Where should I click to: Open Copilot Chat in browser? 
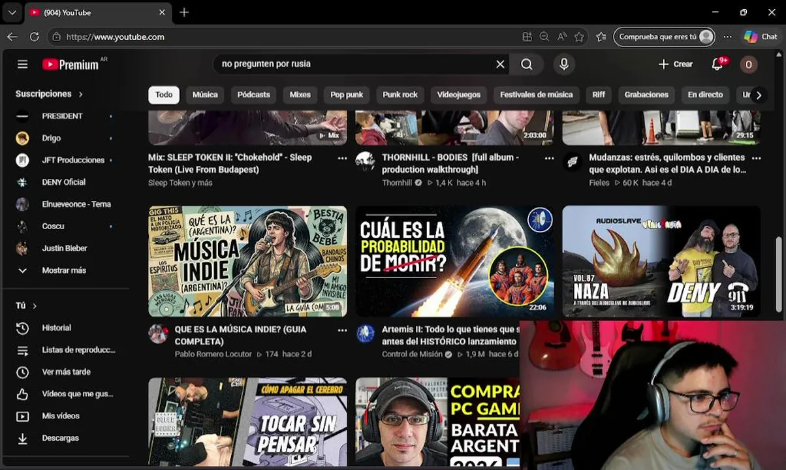pyautogui.click(x=761, y=37)
